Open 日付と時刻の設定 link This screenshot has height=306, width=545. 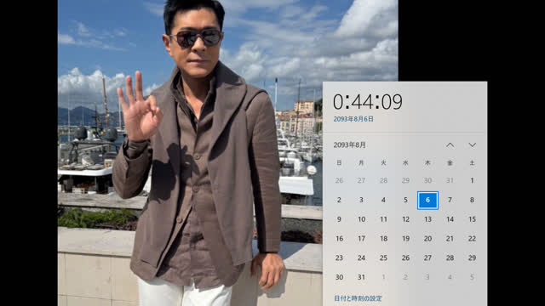click(358, 298)
